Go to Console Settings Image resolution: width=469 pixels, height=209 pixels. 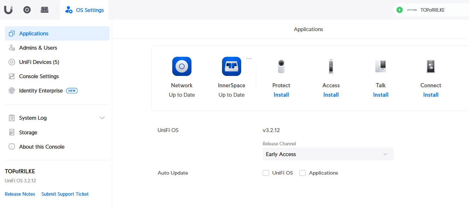(x=57, y=76)
